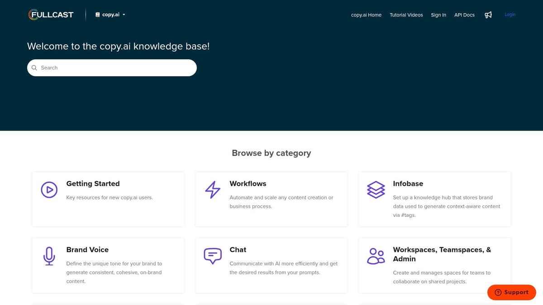Click "Set up a knowledge hub" description
This screenshot has width=543, height=305.
pyautogui.click(x=447, y=206)
